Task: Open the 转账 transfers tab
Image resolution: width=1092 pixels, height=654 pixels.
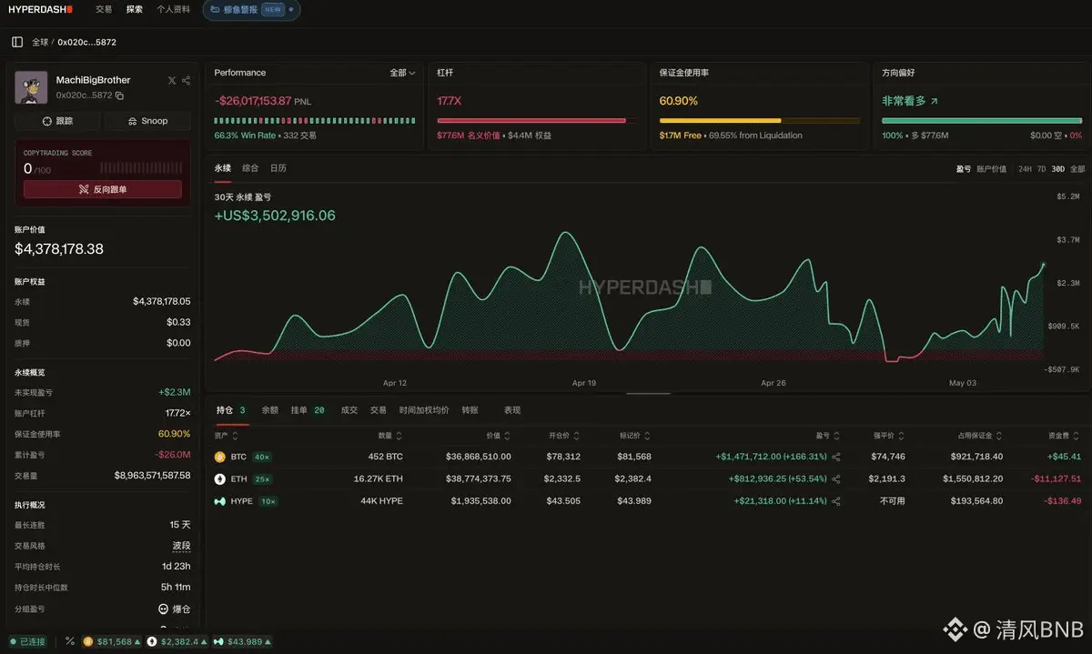Action: click(470, 410)
